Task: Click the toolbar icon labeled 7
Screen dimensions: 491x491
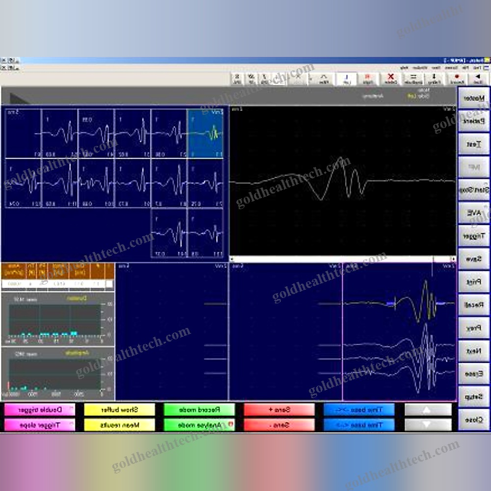Action: click(264, 79)
